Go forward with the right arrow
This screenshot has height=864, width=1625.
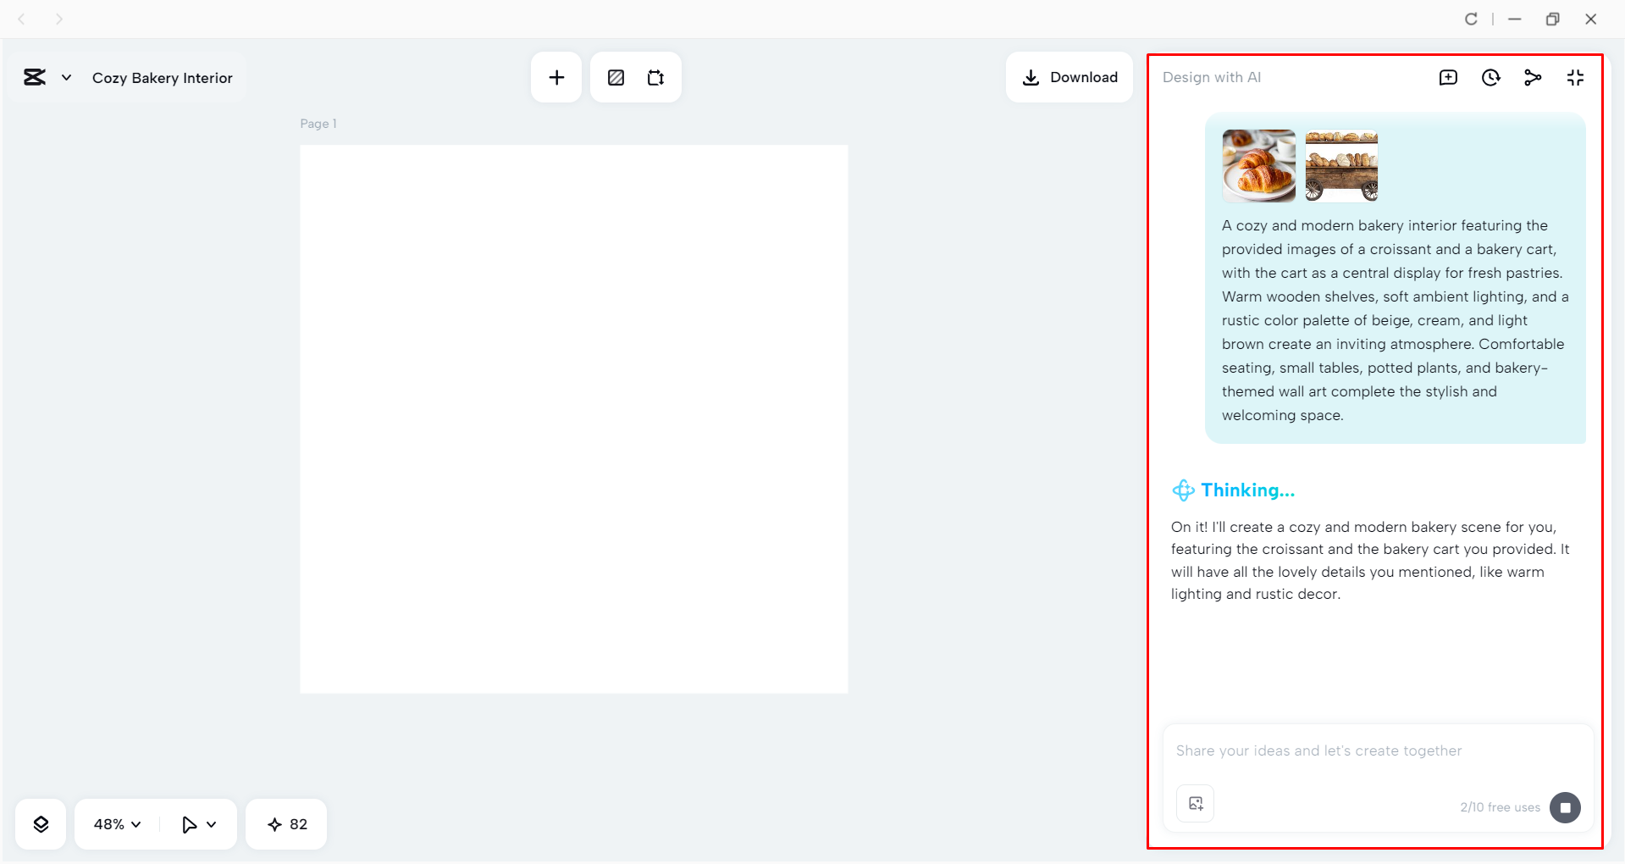(58, 19)
